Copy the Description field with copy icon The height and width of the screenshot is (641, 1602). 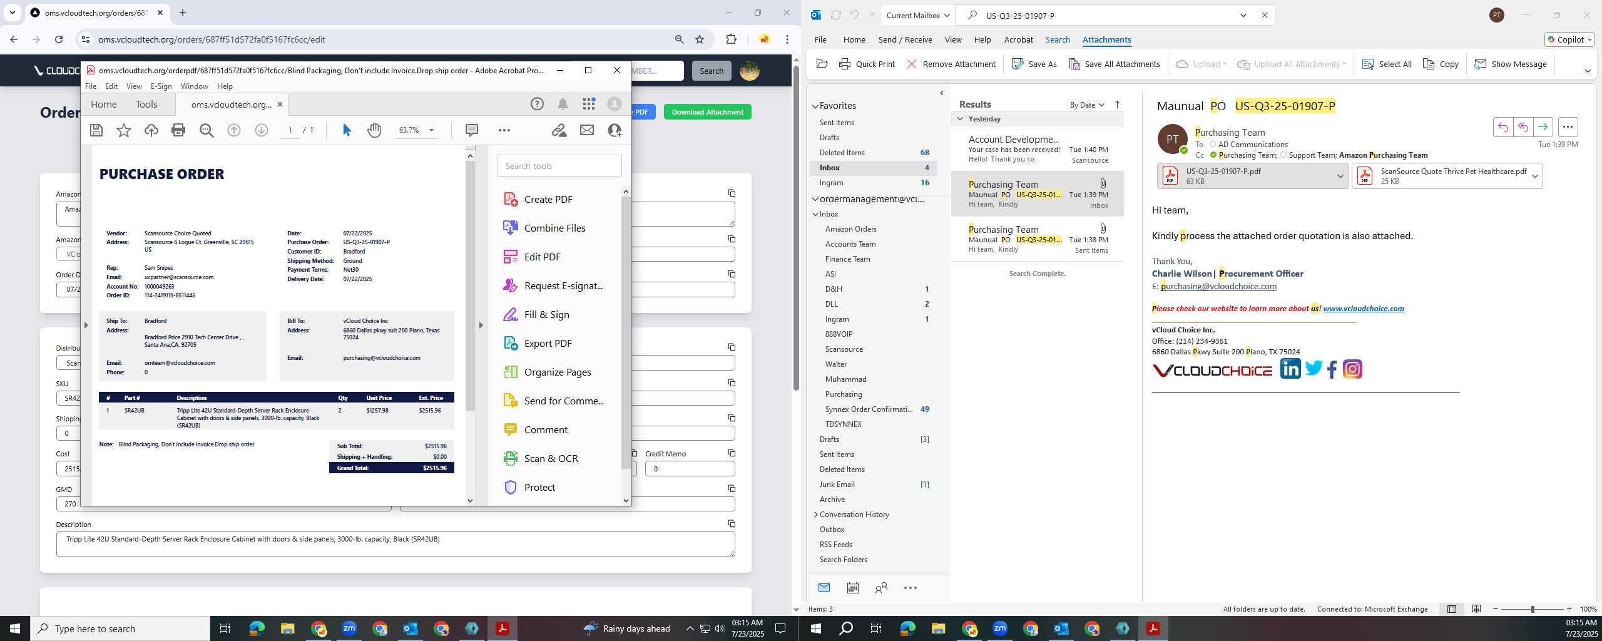(x=731, y=524)
